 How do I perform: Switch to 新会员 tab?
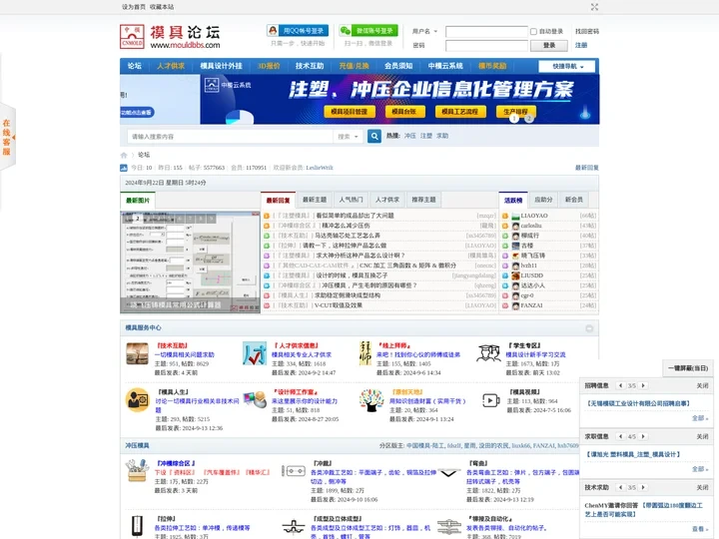(x=573, y=200)
